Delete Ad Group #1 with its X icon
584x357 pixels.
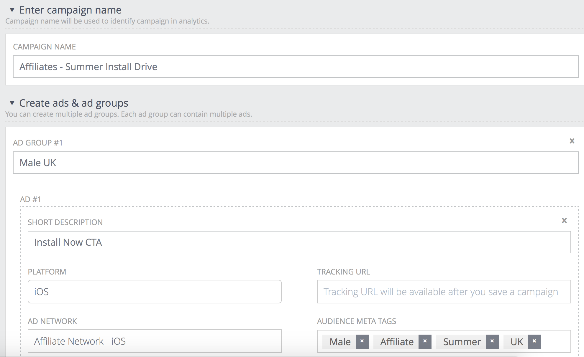[x=572, y=141]
